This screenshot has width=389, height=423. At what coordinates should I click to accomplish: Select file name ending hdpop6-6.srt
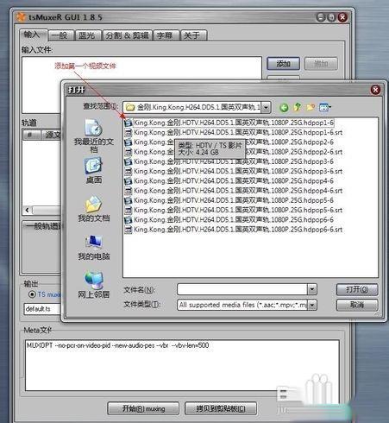click(238, 230)
